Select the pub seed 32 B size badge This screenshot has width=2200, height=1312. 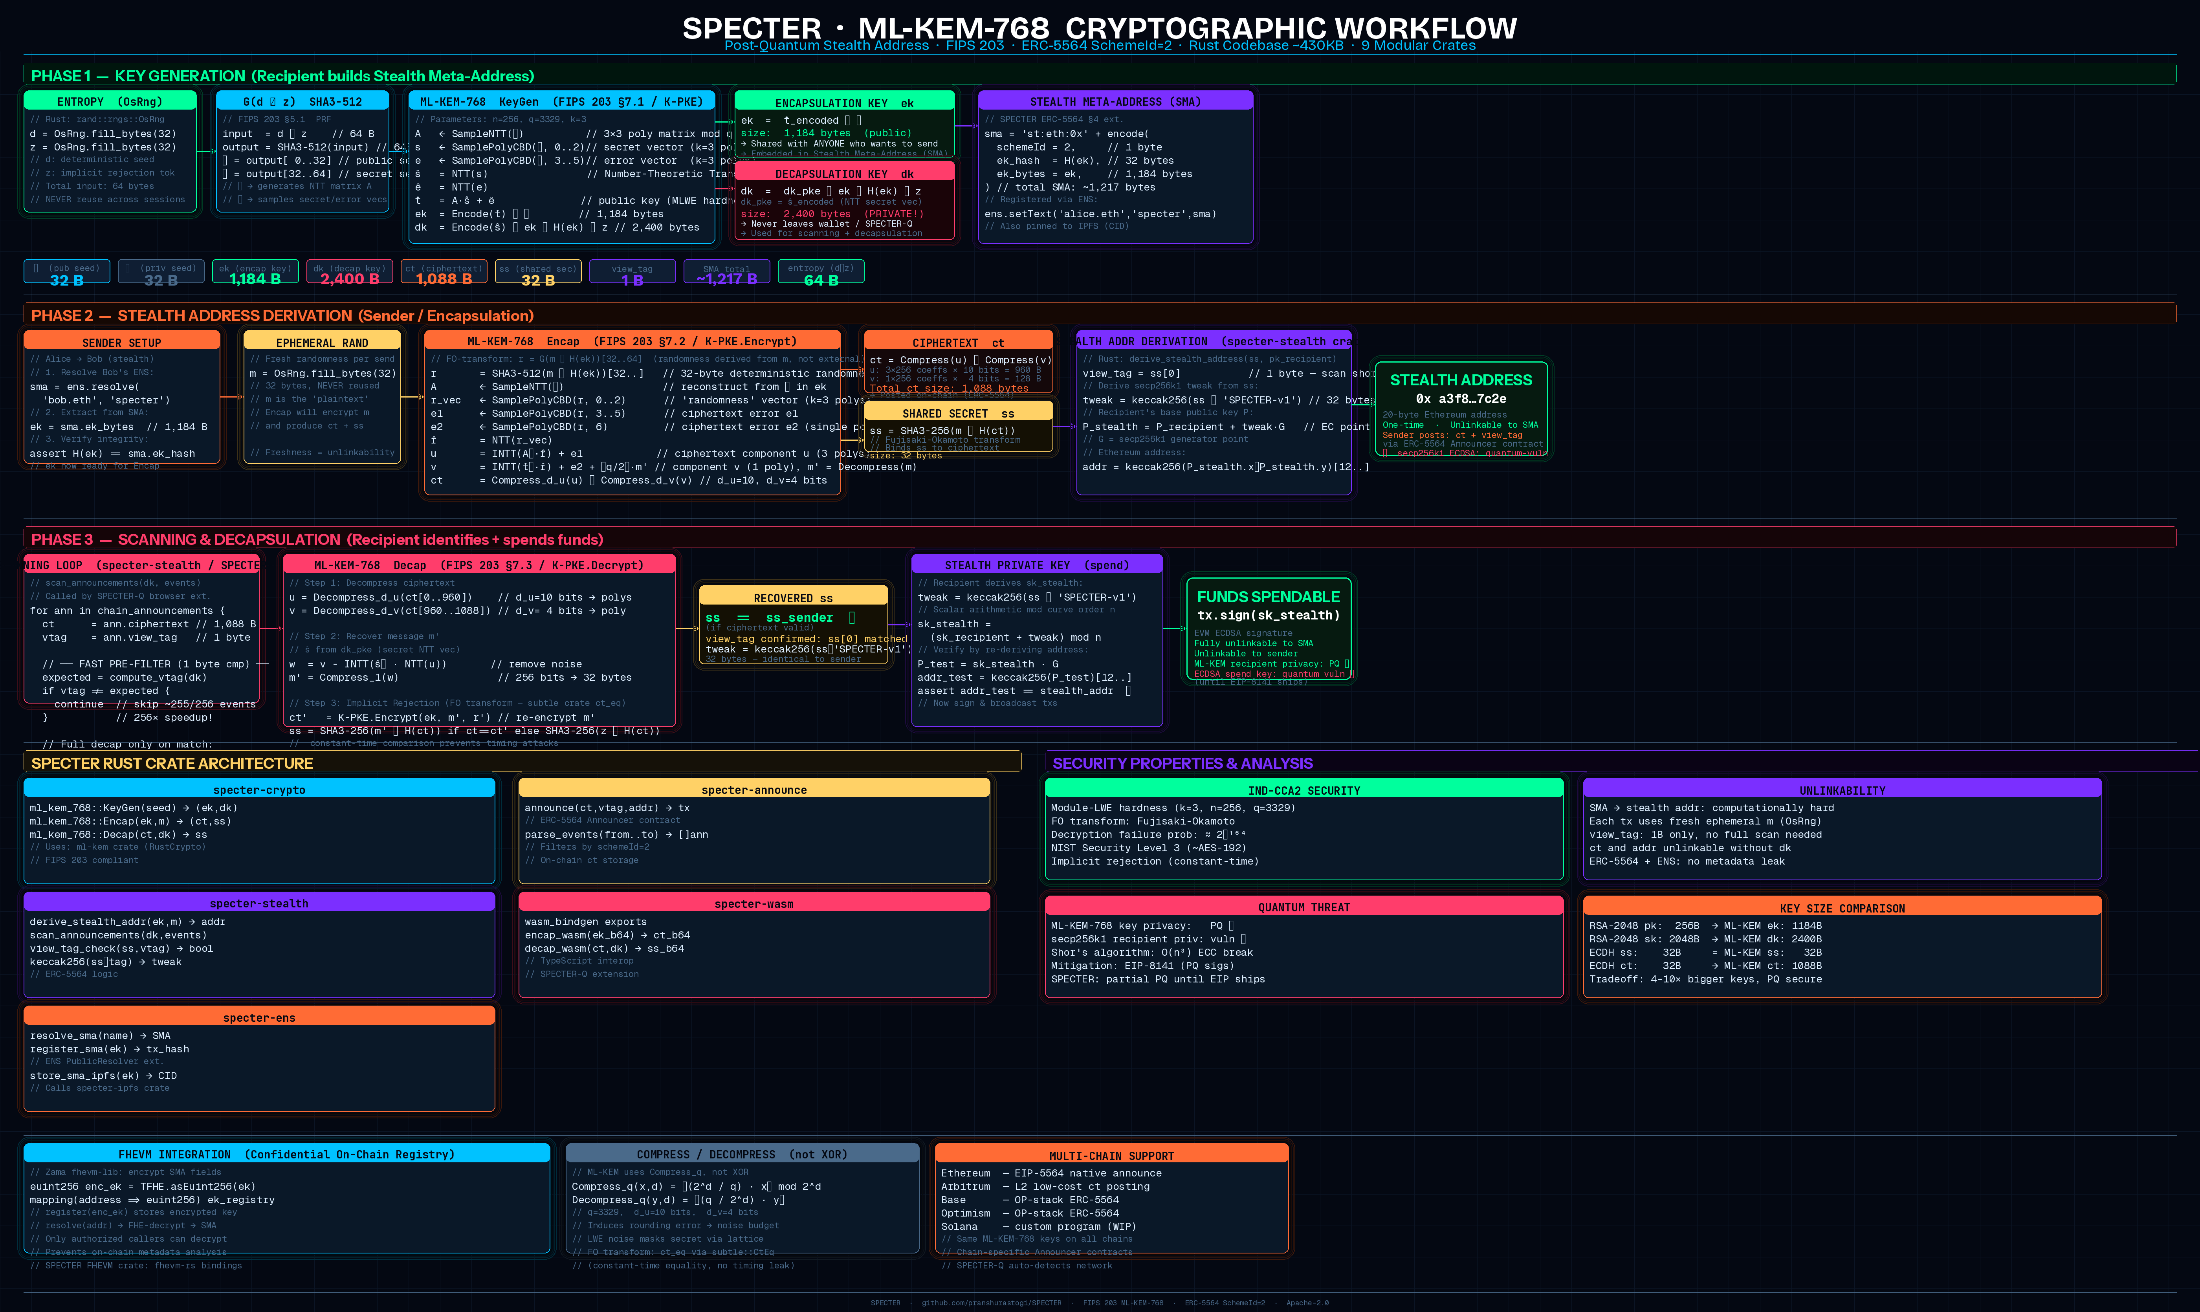(x=66, y=272)
